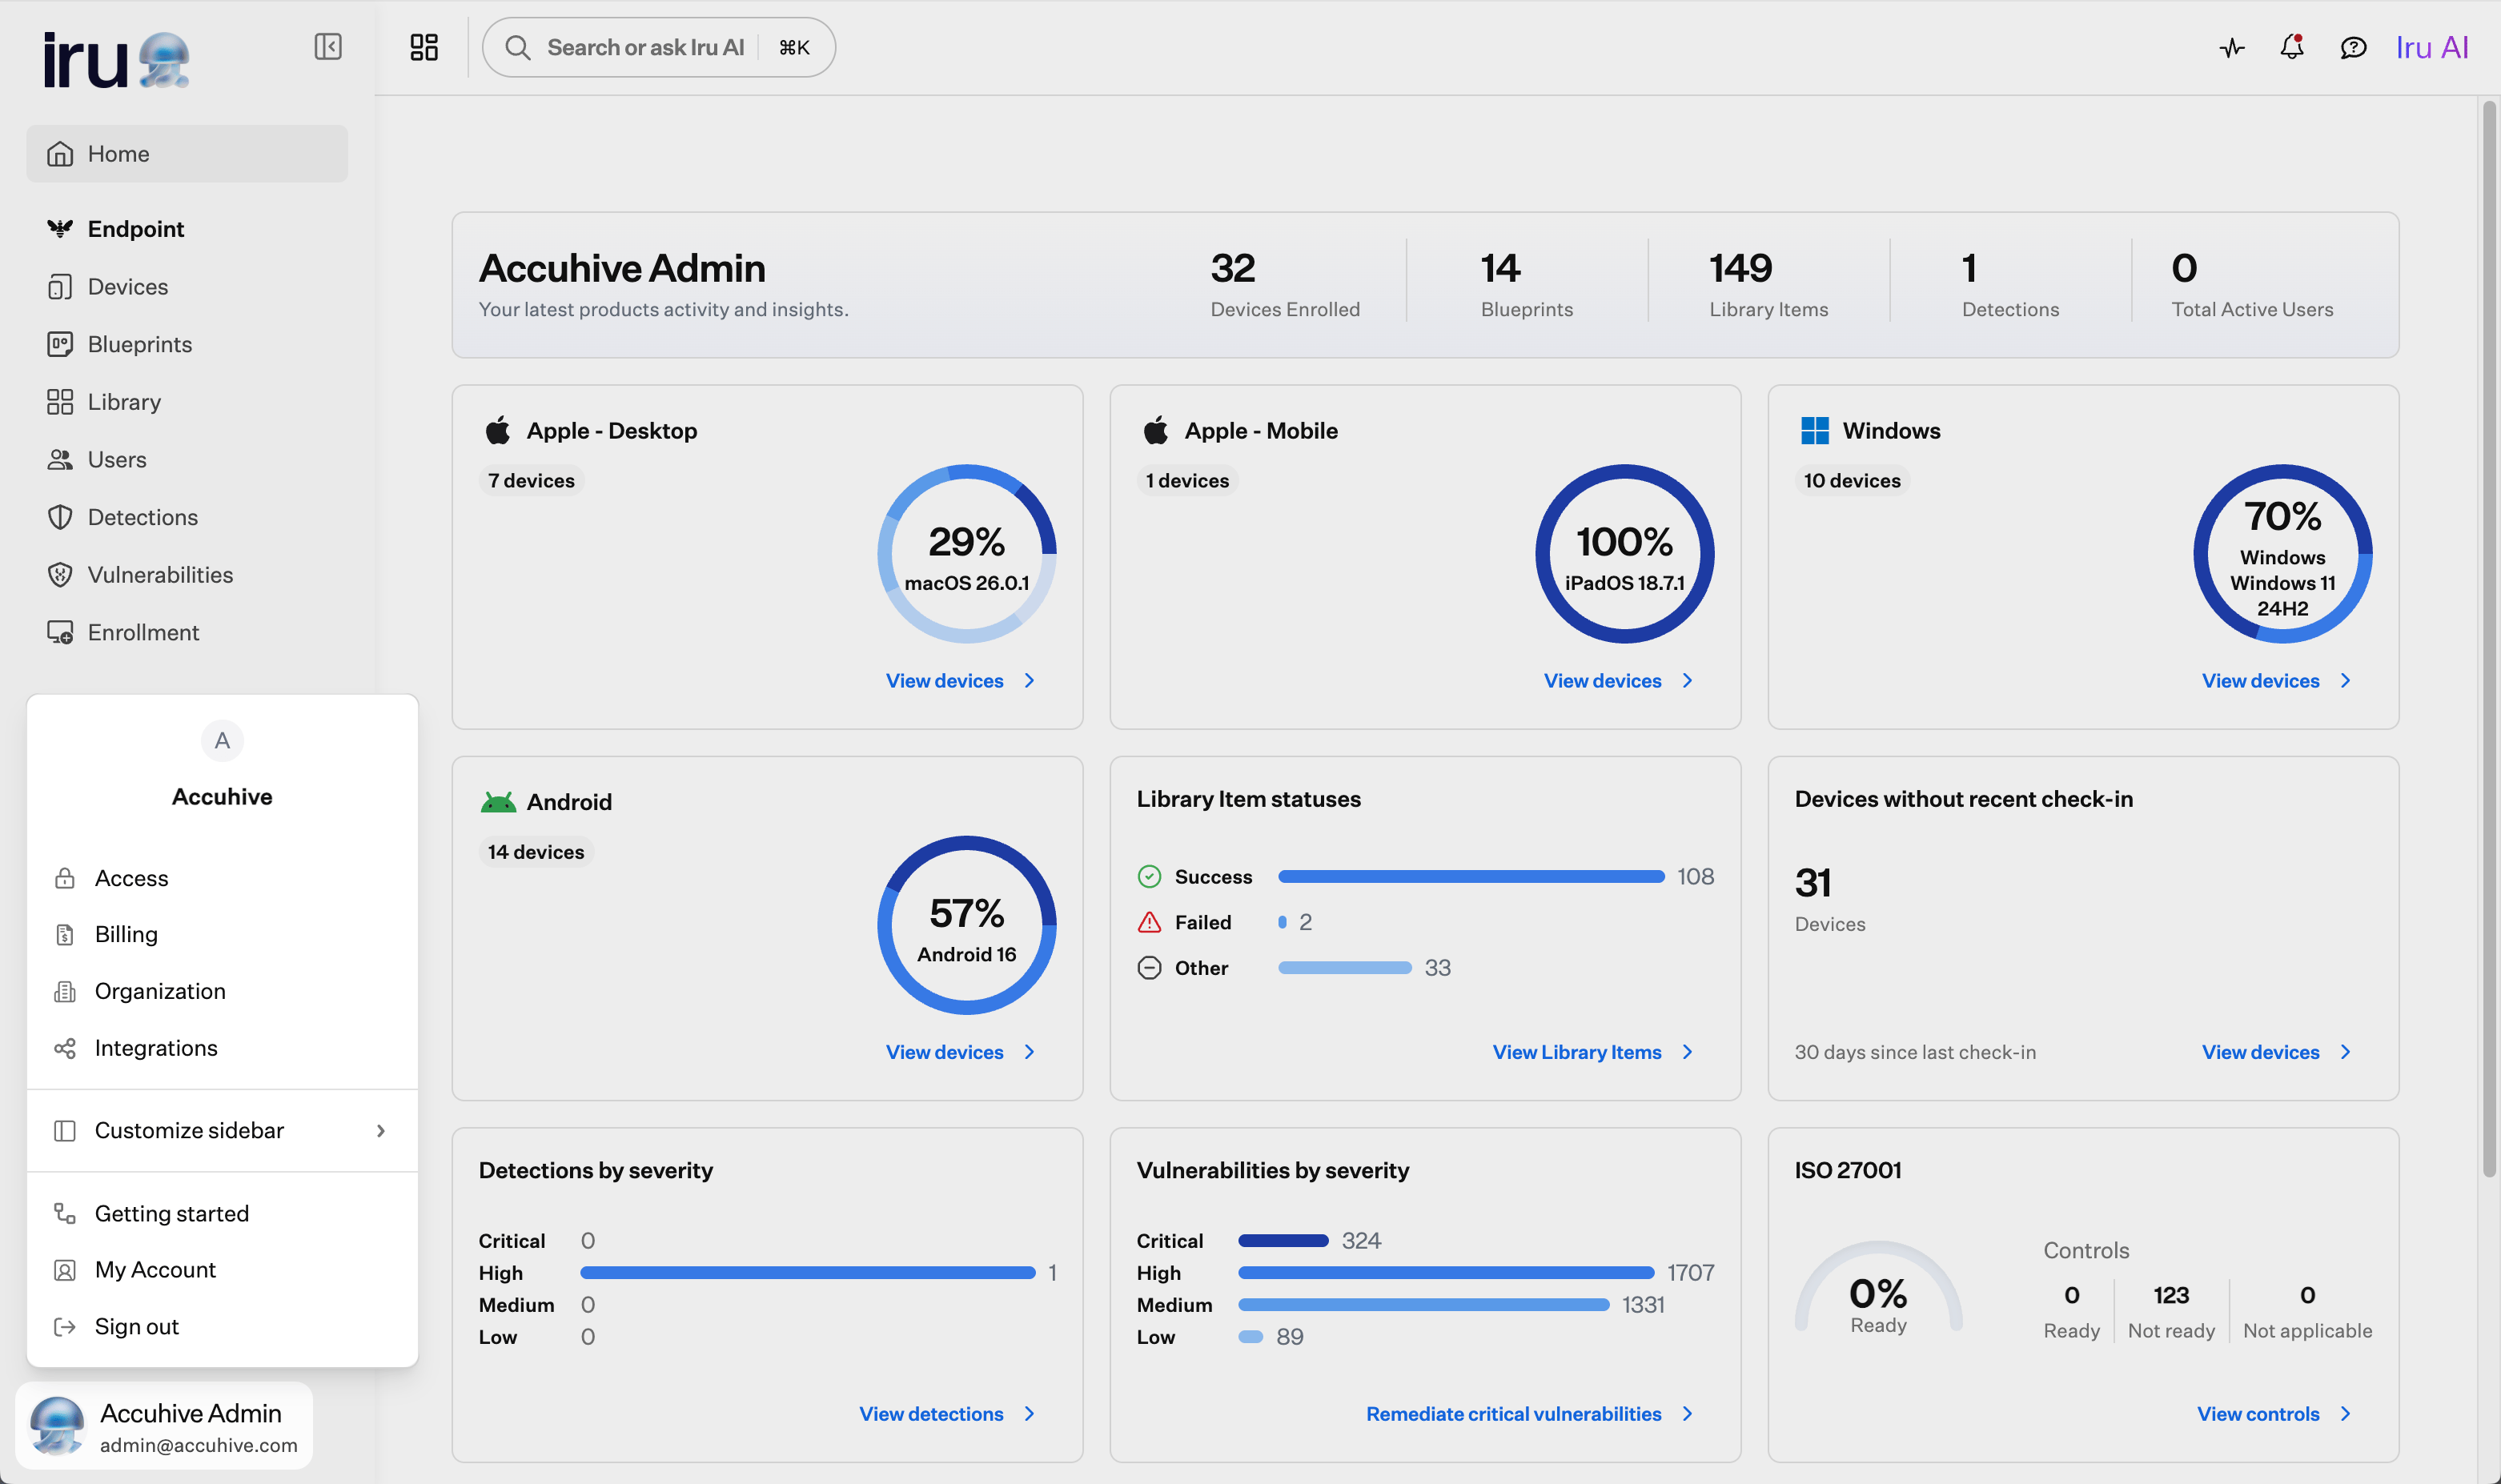Click the Organization building icon
Screen dimensions: 2501x1484
(x=65, y=991)
